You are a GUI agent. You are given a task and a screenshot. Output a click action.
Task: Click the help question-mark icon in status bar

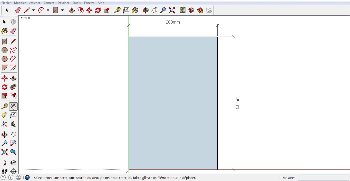pos(27,177)
